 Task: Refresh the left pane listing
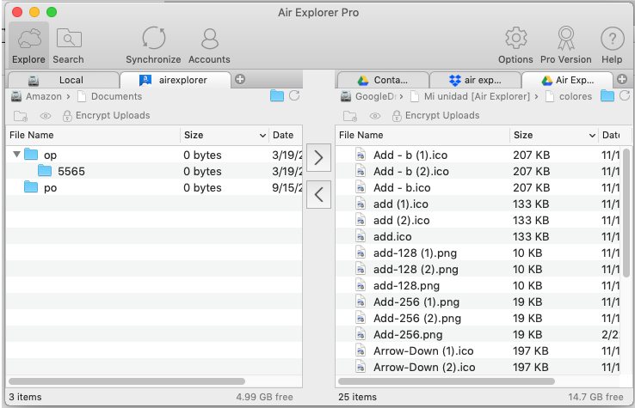[294, 96]
